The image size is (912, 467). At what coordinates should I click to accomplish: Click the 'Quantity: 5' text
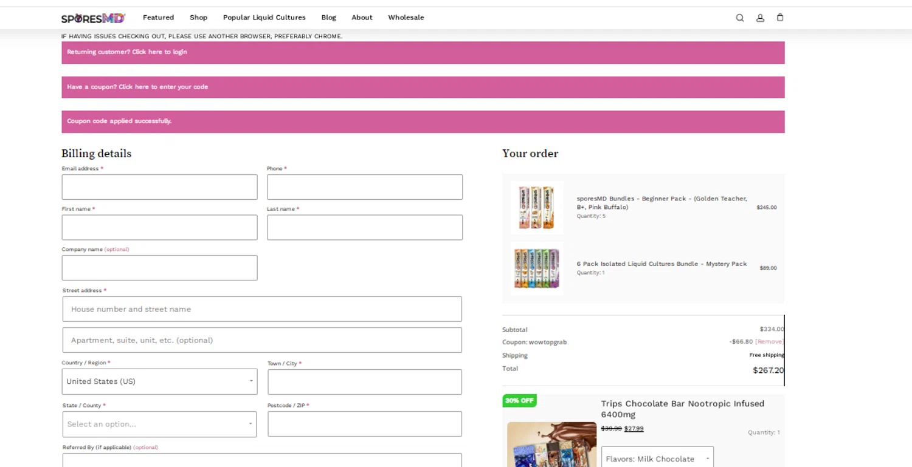pyautogui.click(x=591, y=216)
